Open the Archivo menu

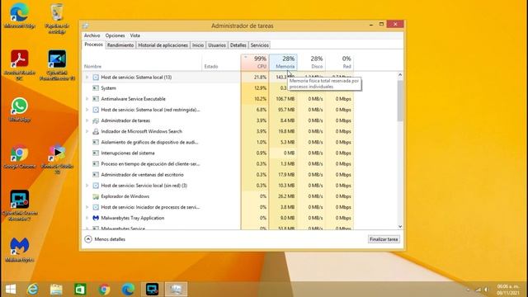92,35
